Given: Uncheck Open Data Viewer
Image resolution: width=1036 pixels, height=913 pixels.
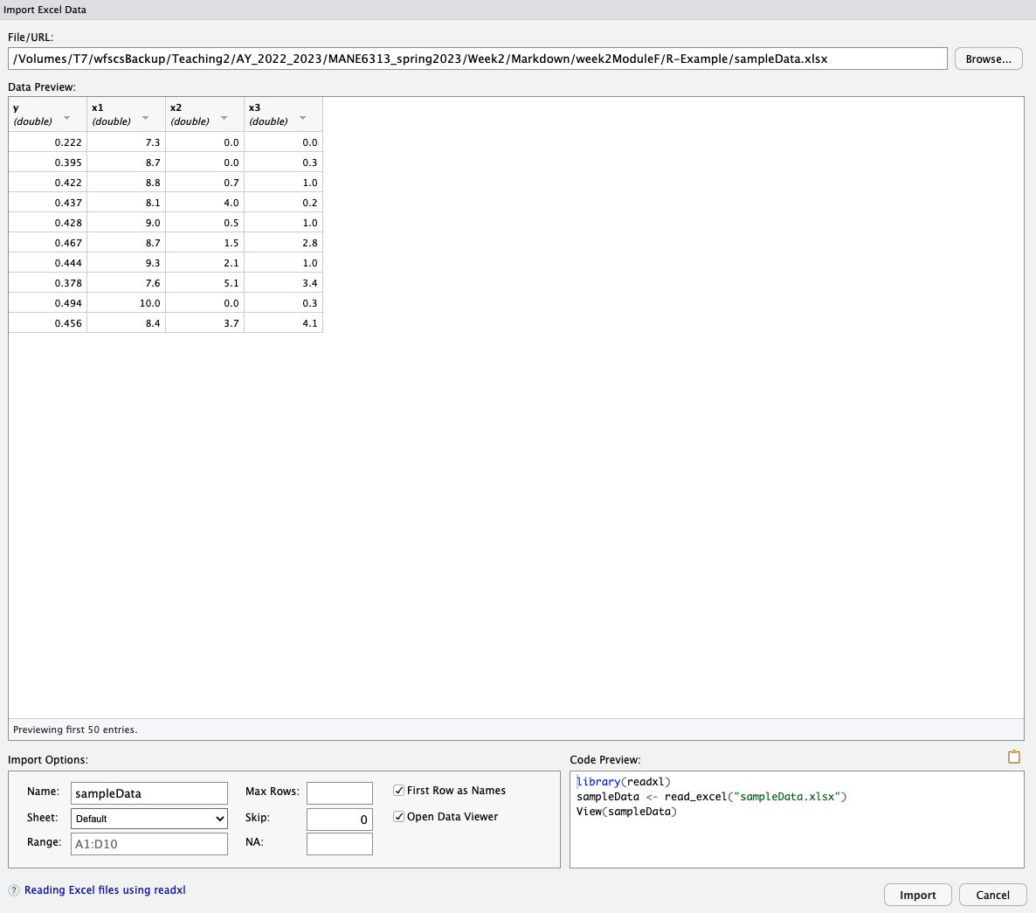Looking at the screenshot, I should coord(399,816).
